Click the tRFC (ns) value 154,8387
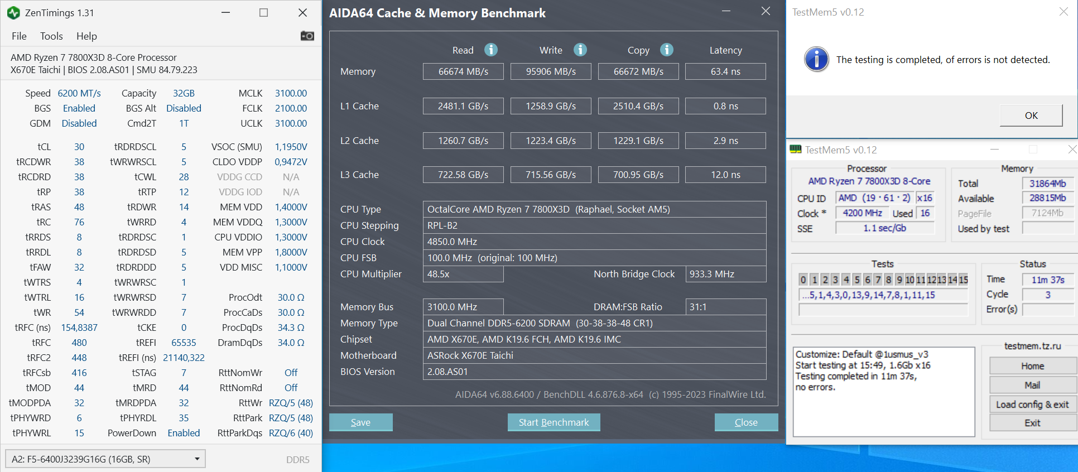The width and height of the screenshot is (1078, 472). tap(79, 327)
